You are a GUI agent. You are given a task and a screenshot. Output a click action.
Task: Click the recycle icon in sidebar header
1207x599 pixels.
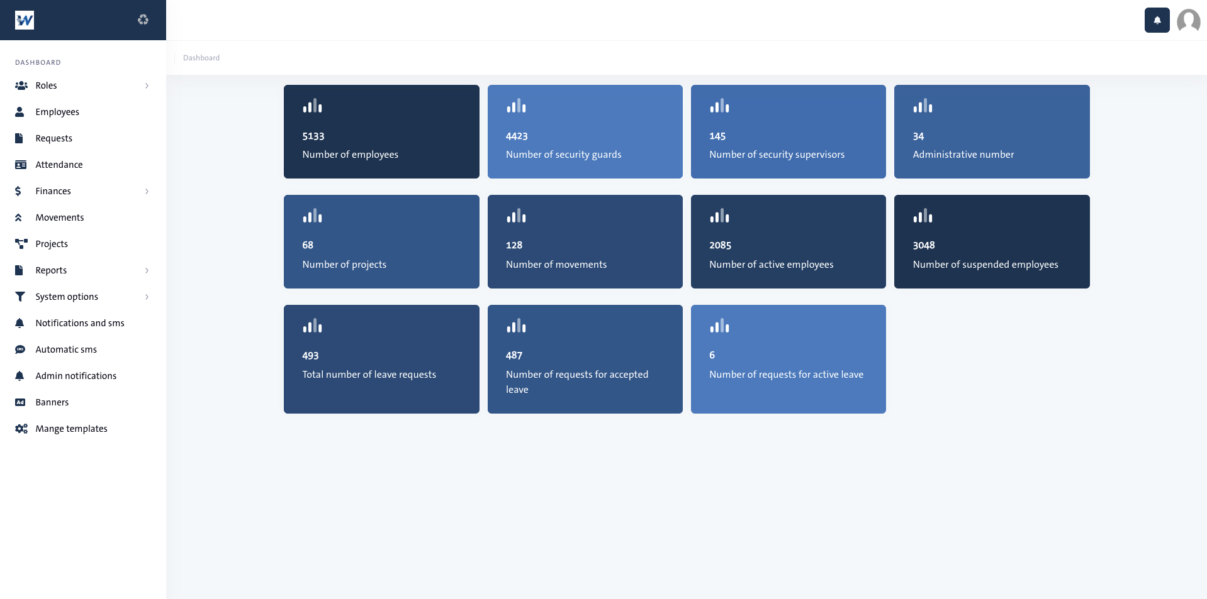click(143, 20)
